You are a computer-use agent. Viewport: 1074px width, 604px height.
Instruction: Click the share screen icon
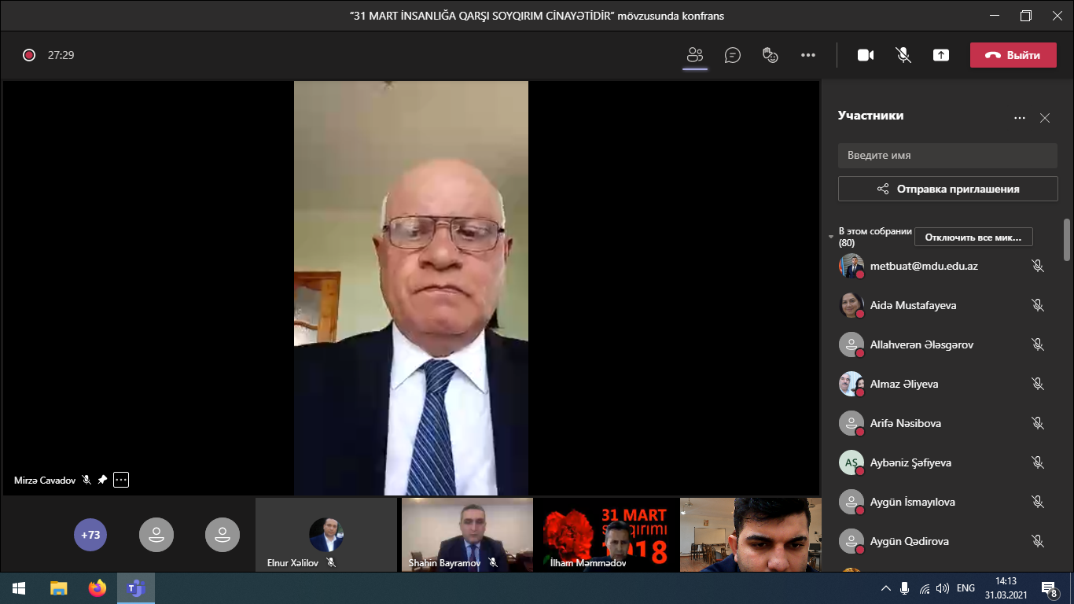coord(941,55)
